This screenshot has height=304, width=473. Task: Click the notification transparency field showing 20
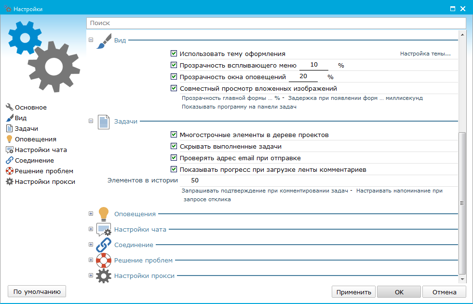point(303,76)
